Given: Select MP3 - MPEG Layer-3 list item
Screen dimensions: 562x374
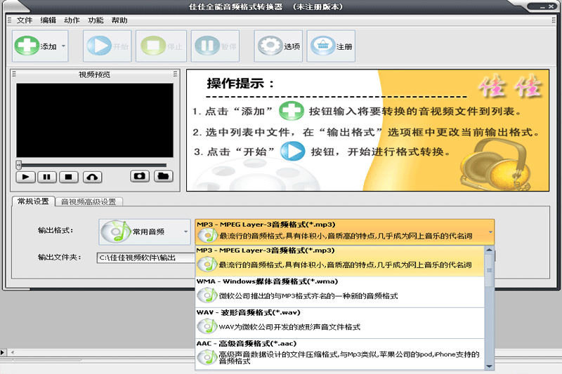Looking at the screenshot, I should coord(340,261).
